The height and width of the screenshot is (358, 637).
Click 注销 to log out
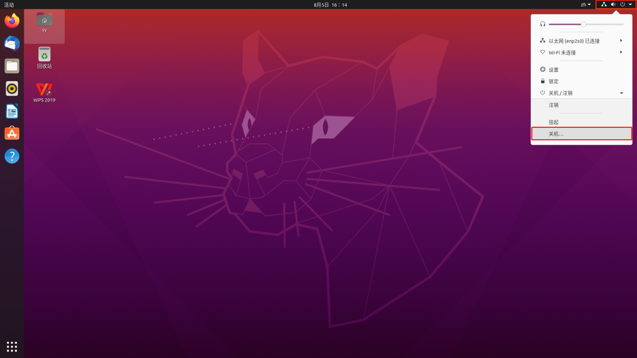[x=554, y=105]
